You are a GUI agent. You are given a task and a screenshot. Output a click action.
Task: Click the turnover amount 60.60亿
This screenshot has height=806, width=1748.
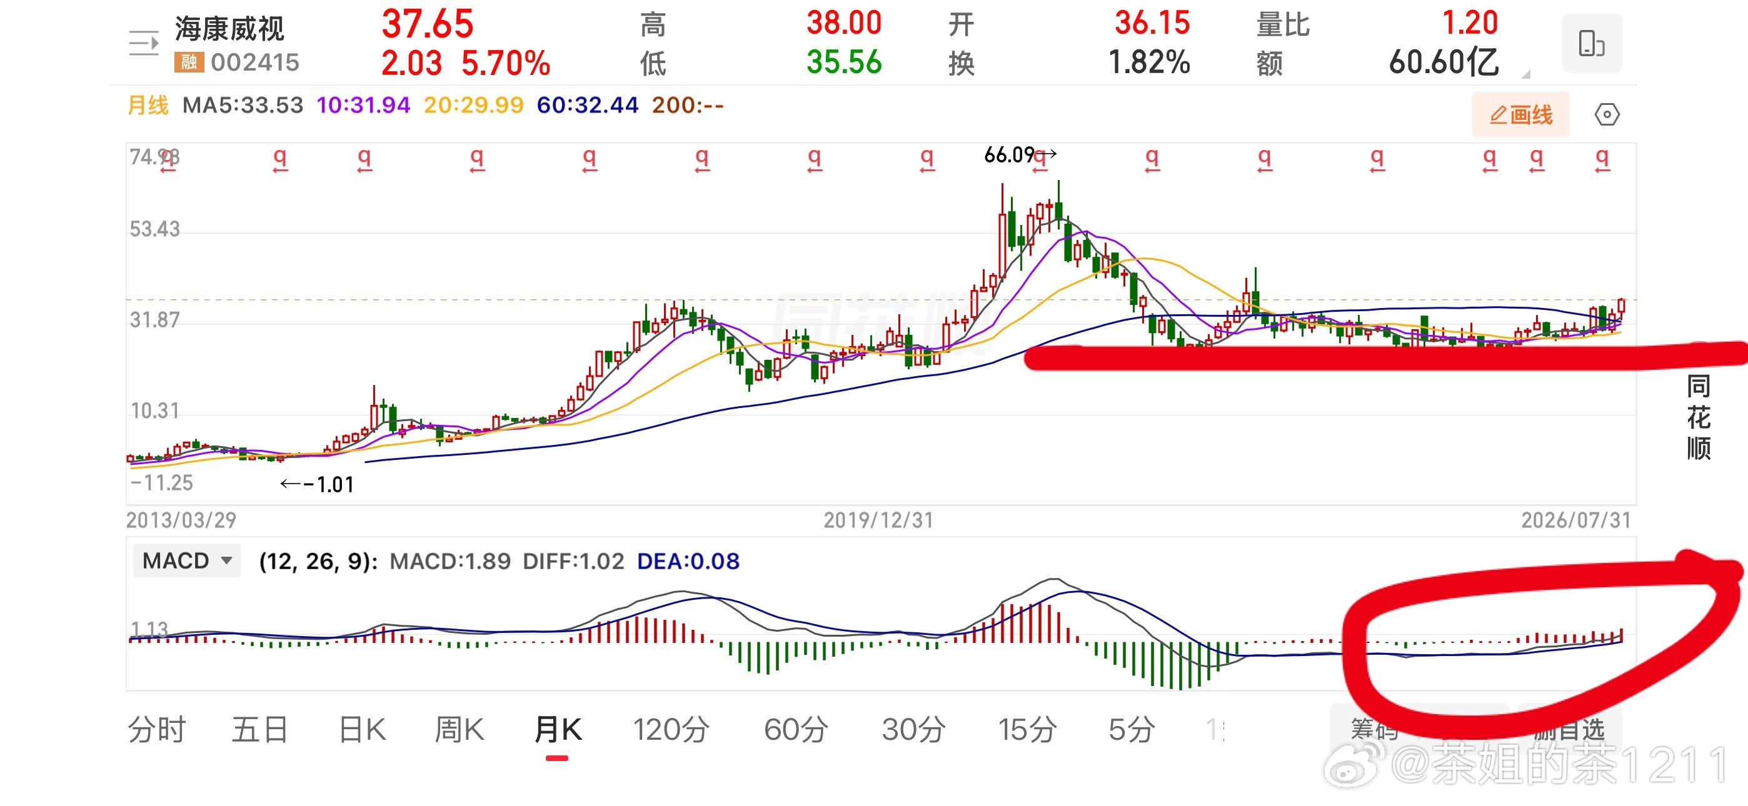[1444, 62]
